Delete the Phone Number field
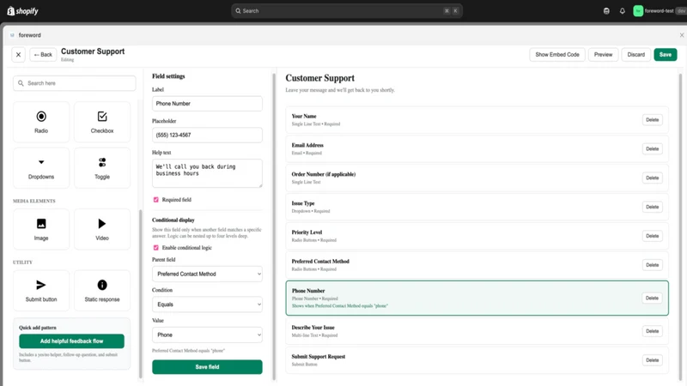This screenshot has height=386, width=687. [652, 298]
